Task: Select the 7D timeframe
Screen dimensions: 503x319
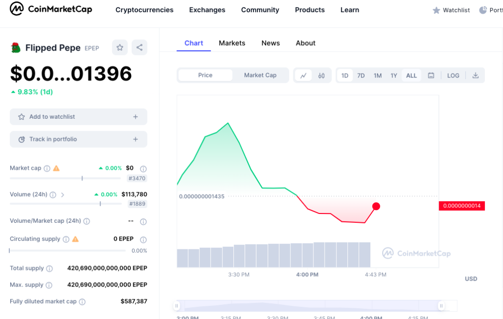Action: (x=361, y=75)
